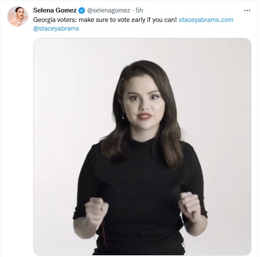Open the tweet permalink via the 5h time label
The width and height of the screenshot is (260, 257).
coord(139,11)
